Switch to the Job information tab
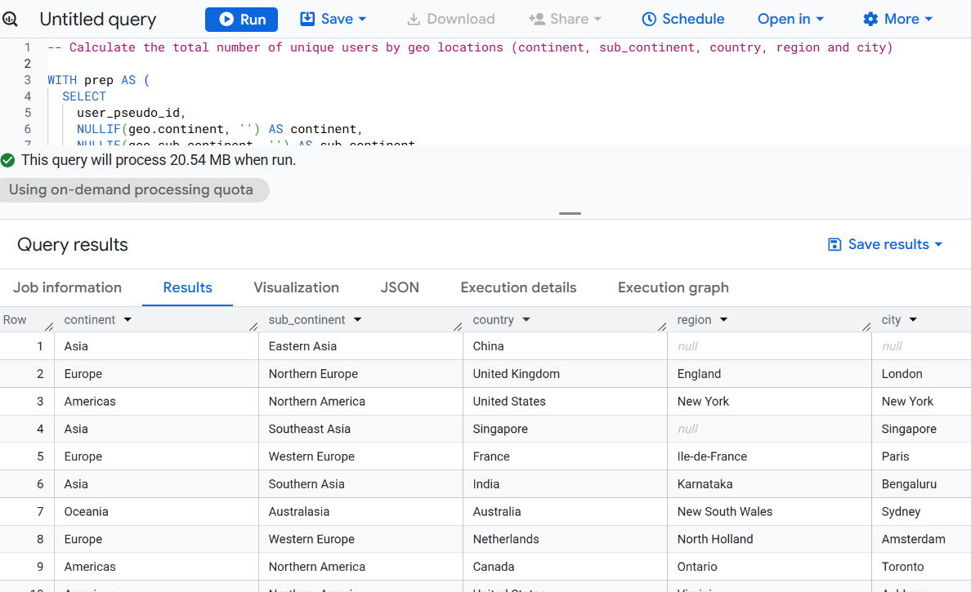971x592 pixels. pos(67,287)
